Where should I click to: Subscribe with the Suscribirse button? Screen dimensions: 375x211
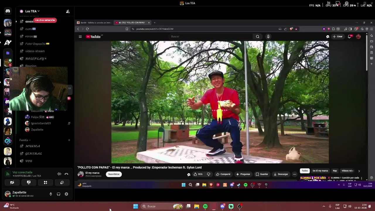click(114, 174)
